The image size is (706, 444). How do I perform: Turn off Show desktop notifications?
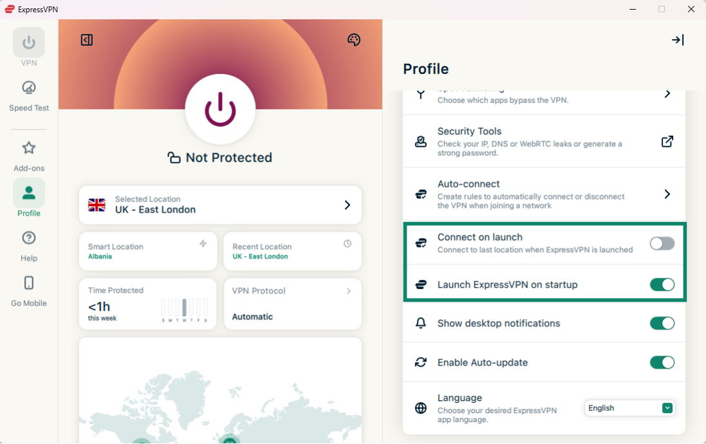[x=662, y=323]
